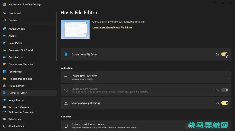This screenshot has width=235, height=131.
Task: Open Command Not Found settings
Action: [28, 50]
